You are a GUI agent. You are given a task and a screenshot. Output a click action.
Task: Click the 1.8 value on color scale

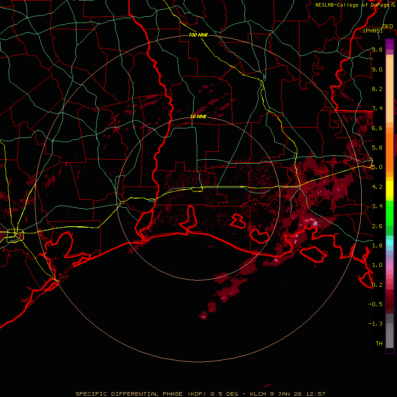pos(377,245)
